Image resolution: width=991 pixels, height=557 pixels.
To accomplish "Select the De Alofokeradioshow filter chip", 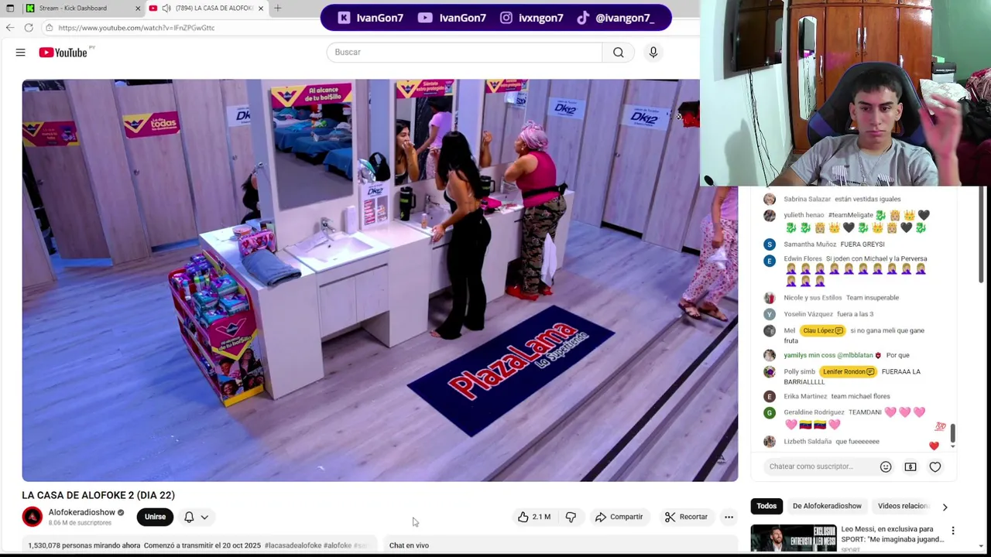I will pos(827,506).
